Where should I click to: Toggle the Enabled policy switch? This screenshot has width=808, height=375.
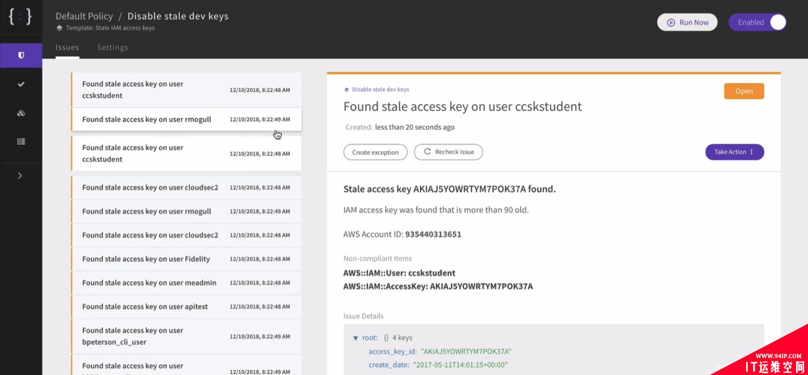point(757,22)
